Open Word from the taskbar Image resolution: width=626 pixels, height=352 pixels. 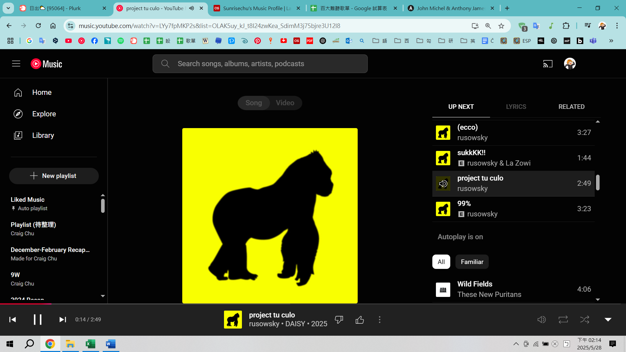click(111, 344)
